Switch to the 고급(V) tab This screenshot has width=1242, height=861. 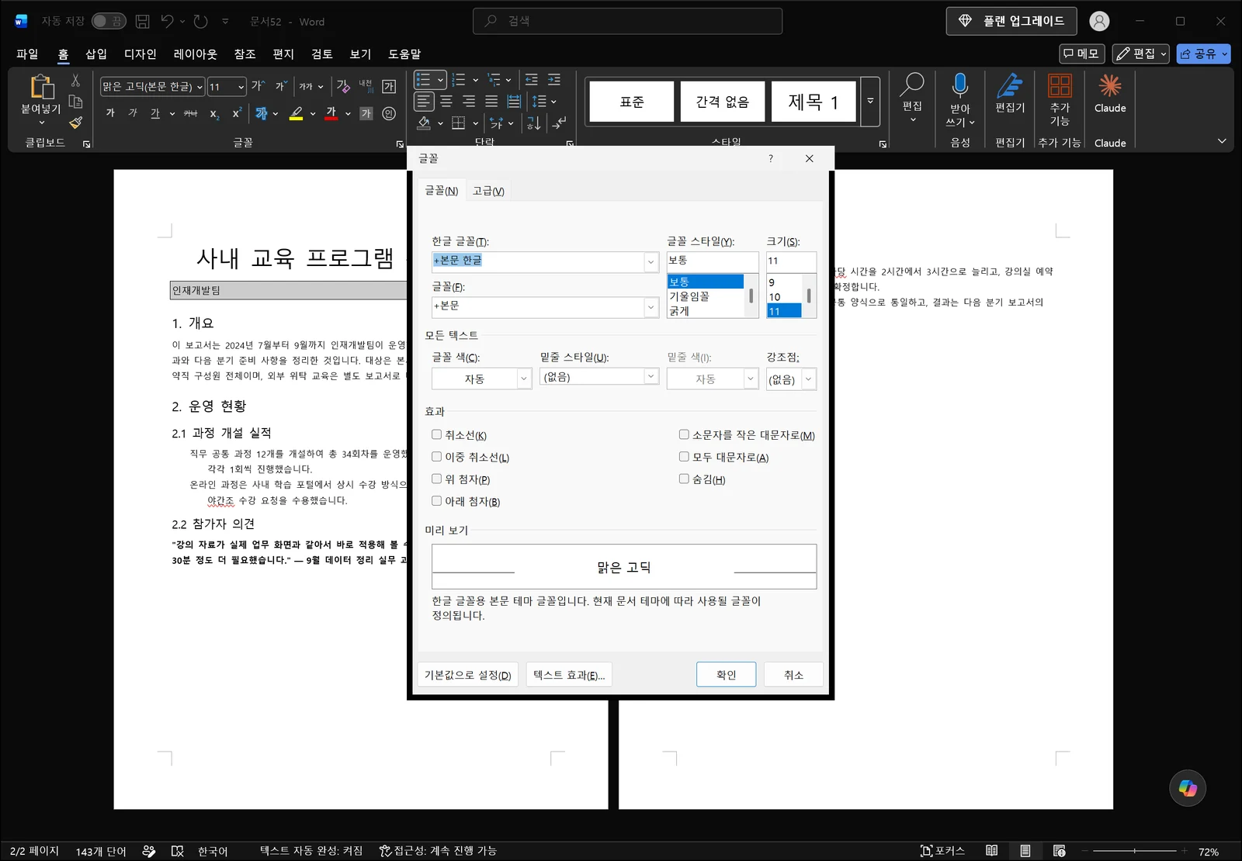(488, 191)
